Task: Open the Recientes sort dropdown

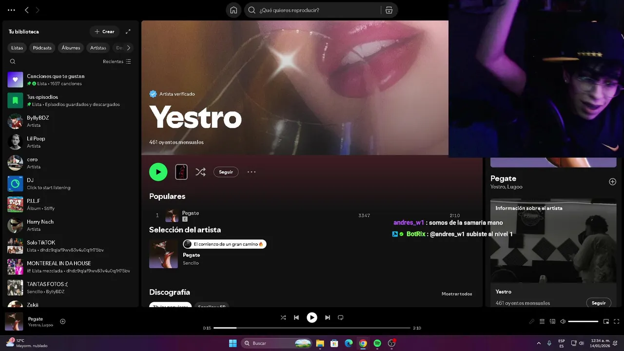Action: click(117, 61)
